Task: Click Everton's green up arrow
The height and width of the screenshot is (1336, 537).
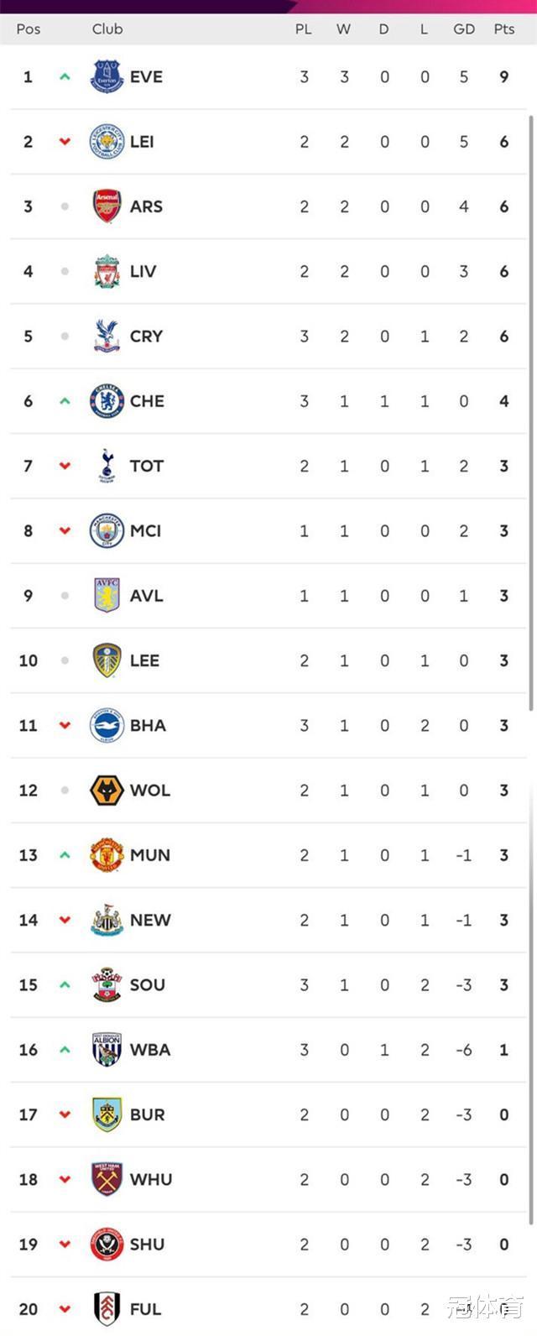Action: [x=65, y=77]
